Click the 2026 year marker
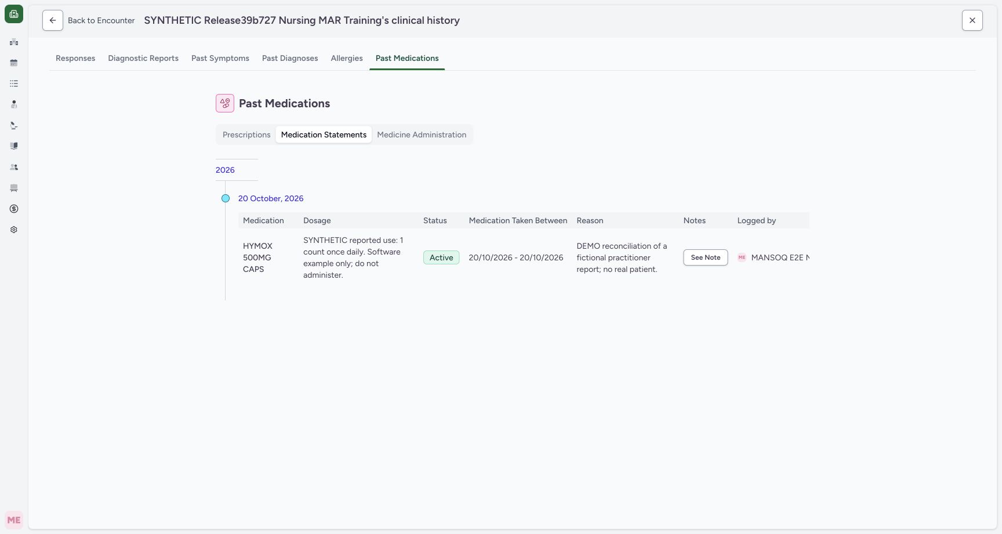1002x534 pixels. (x=225, y=170)
